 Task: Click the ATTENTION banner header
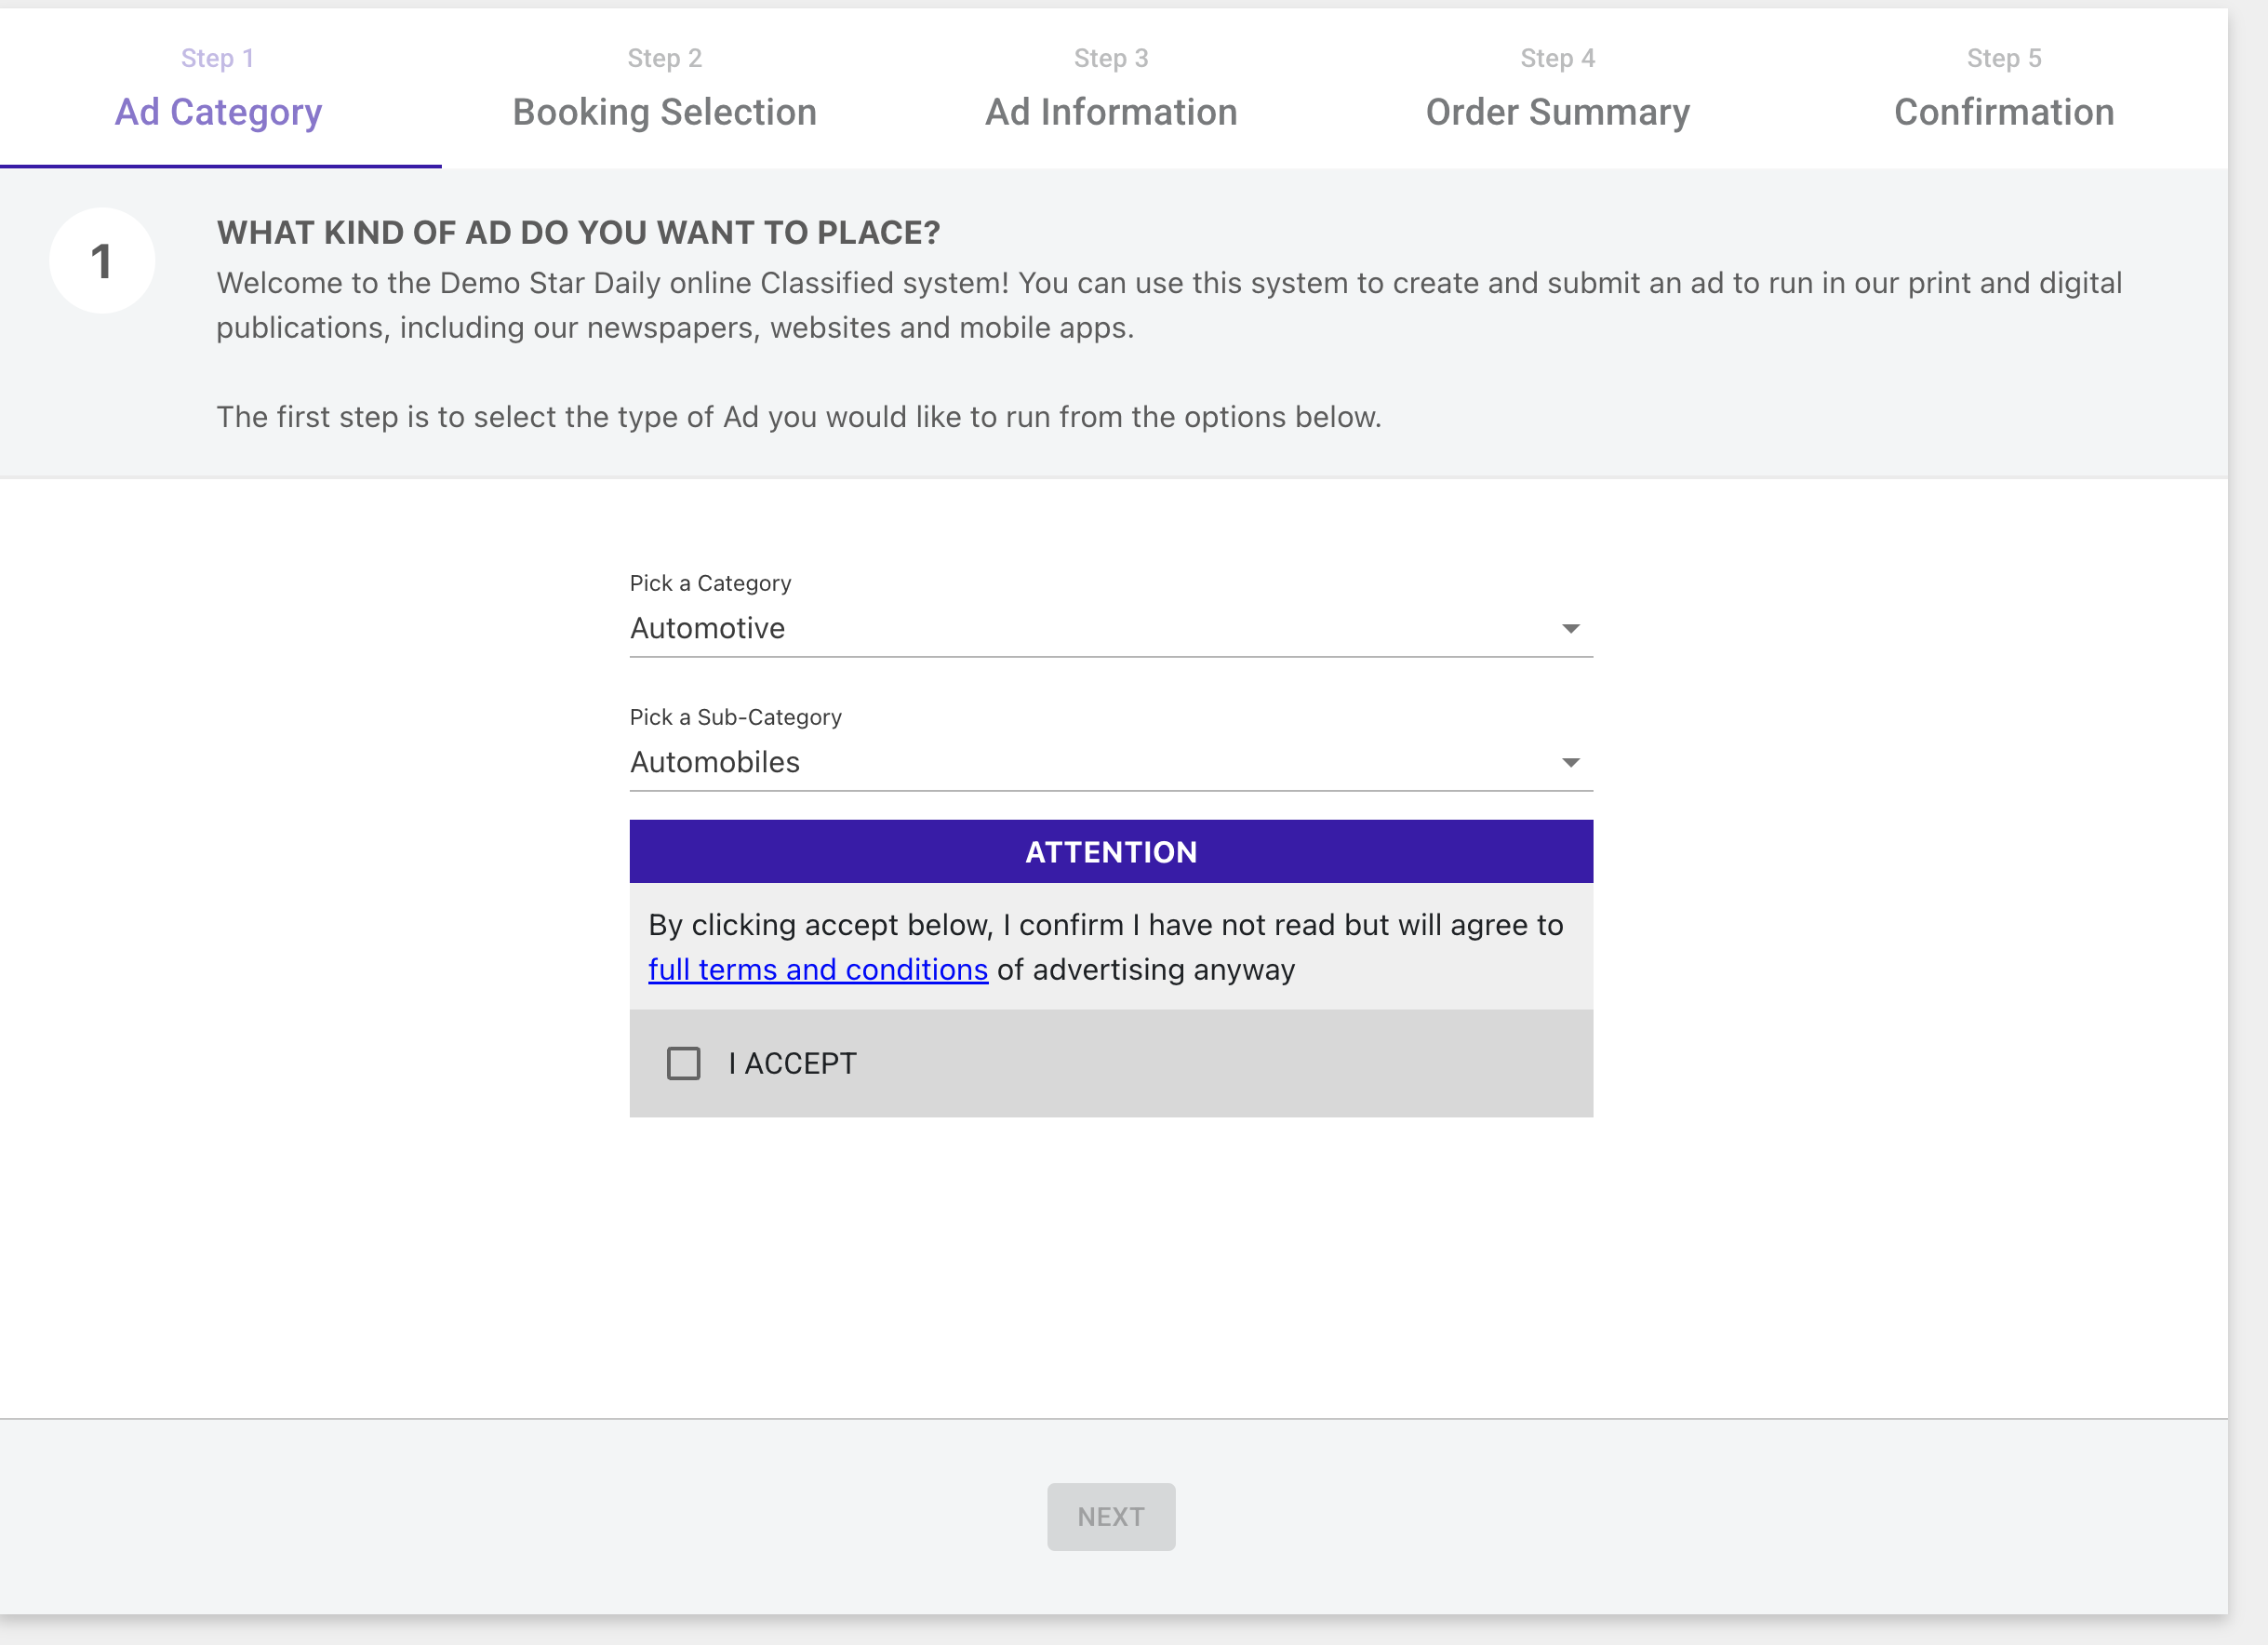tap(1111, 852)
